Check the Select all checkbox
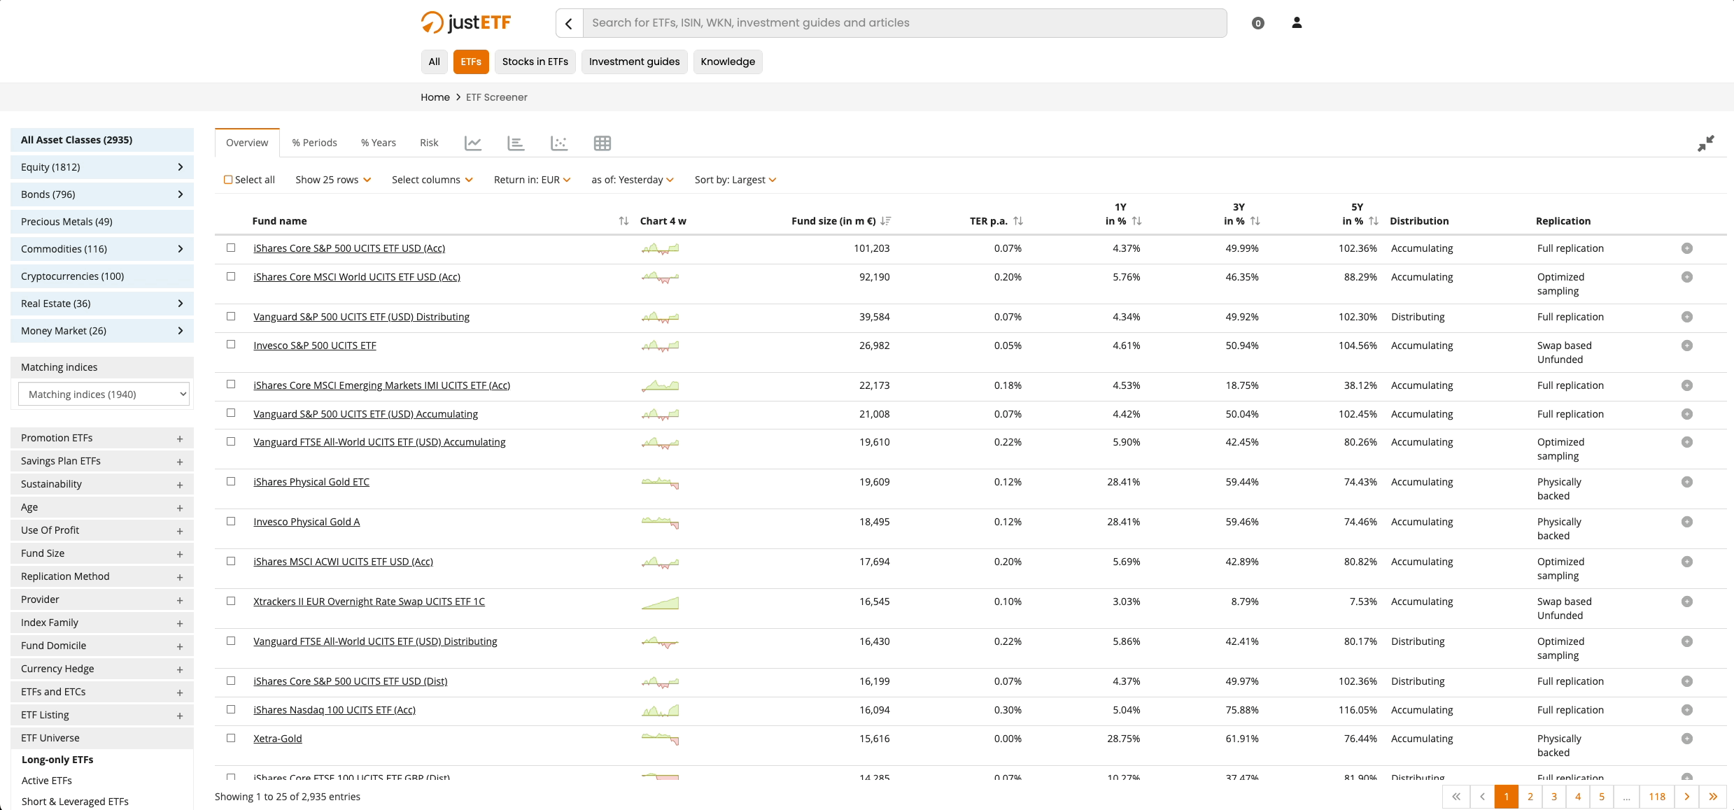Screen dimensions: 1734x810 228,180
